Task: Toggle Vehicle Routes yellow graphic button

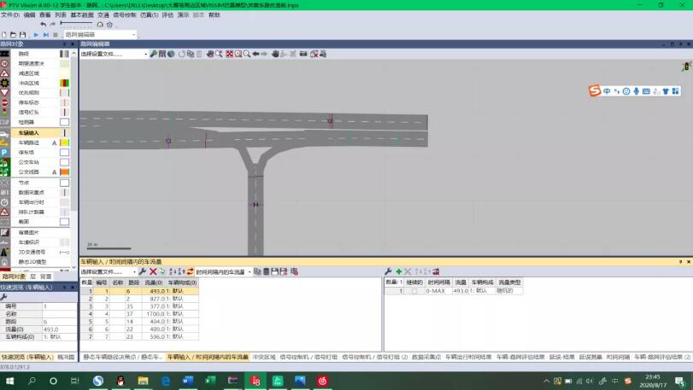Action: pyautogui.click(x=65, y=143)
